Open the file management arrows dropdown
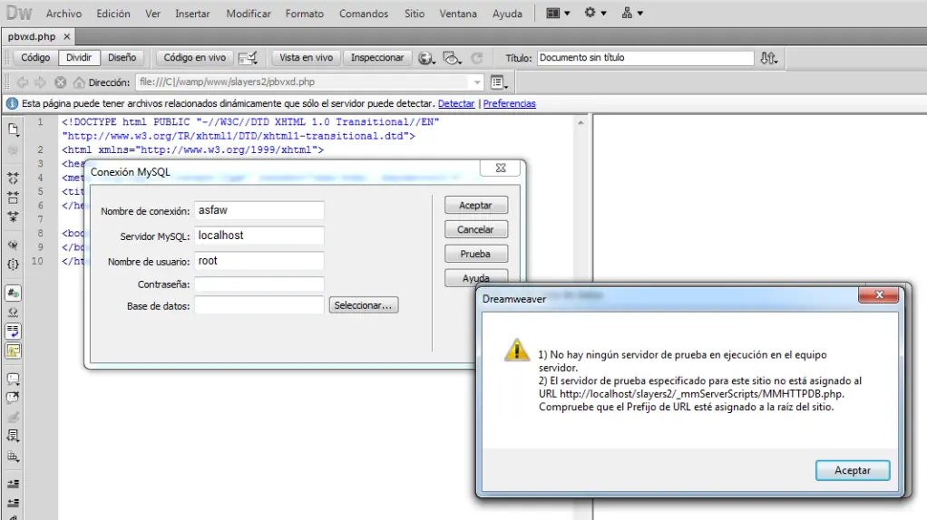927x520 pixels. tap(768, 58)
